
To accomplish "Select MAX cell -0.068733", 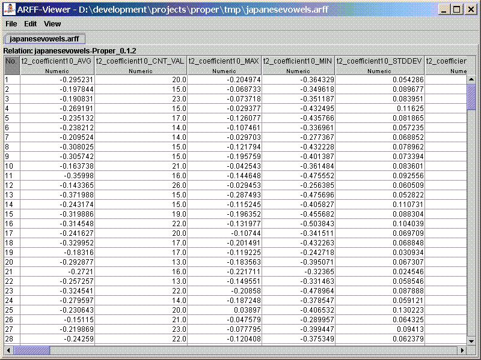I will (224, 89).
